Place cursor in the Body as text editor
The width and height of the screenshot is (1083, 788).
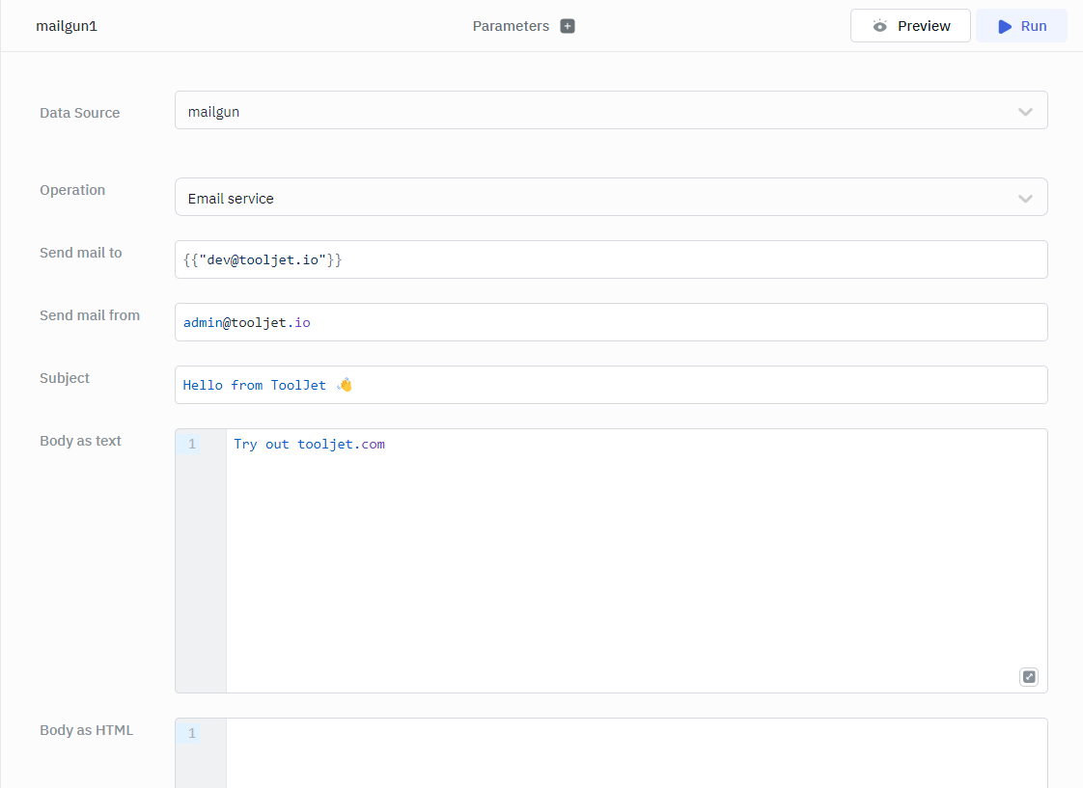pyautogui.click(x=635, y=559)
